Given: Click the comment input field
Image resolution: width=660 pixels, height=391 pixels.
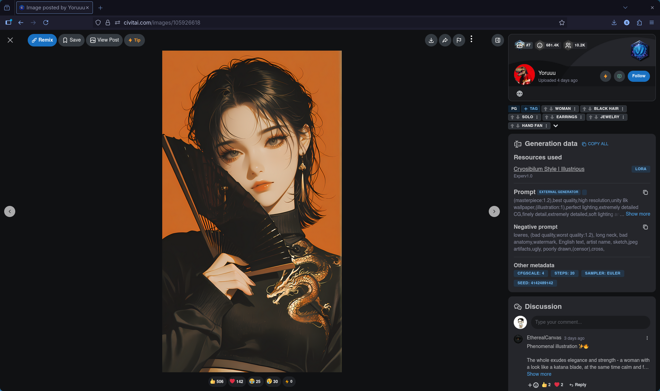Looking at the screenshot, I should tap(590, 322).
